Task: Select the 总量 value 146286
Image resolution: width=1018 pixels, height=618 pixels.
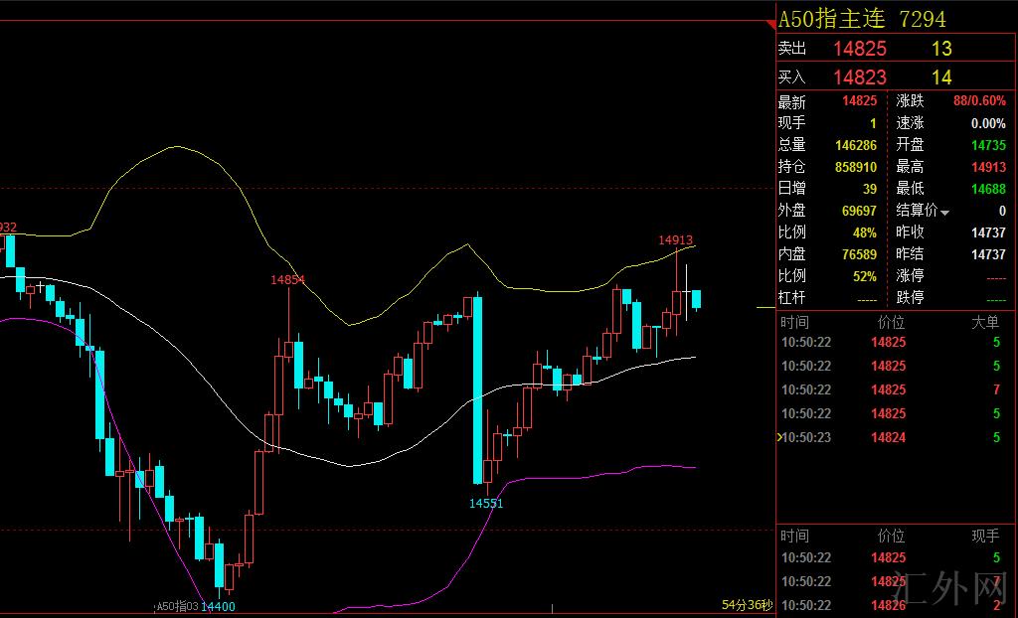Action: pos(856,145)
